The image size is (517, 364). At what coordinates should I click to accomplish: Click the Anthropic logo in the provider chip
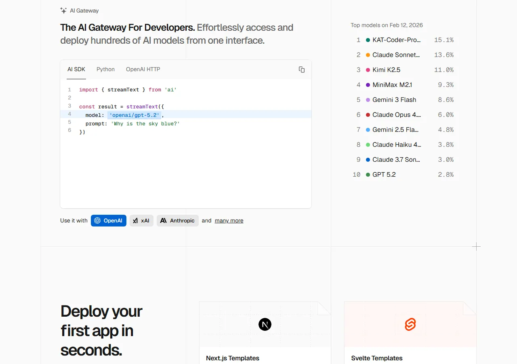coord(164,220)
